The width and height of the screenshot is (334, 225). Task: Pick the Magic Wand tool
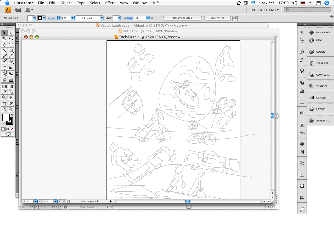pyautogui.click(x=4, y=38)
